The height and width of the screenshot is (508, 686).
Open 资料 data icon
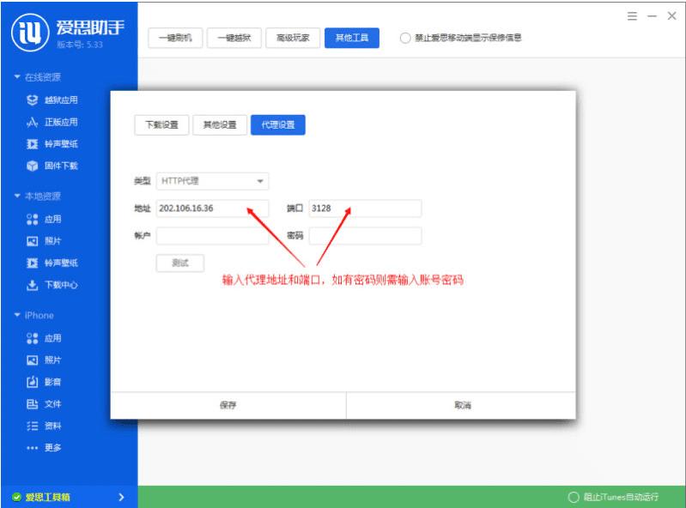click(32, 426)
